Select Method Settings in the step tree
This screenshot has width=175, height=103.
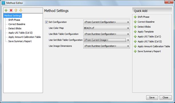click(13, 16)
